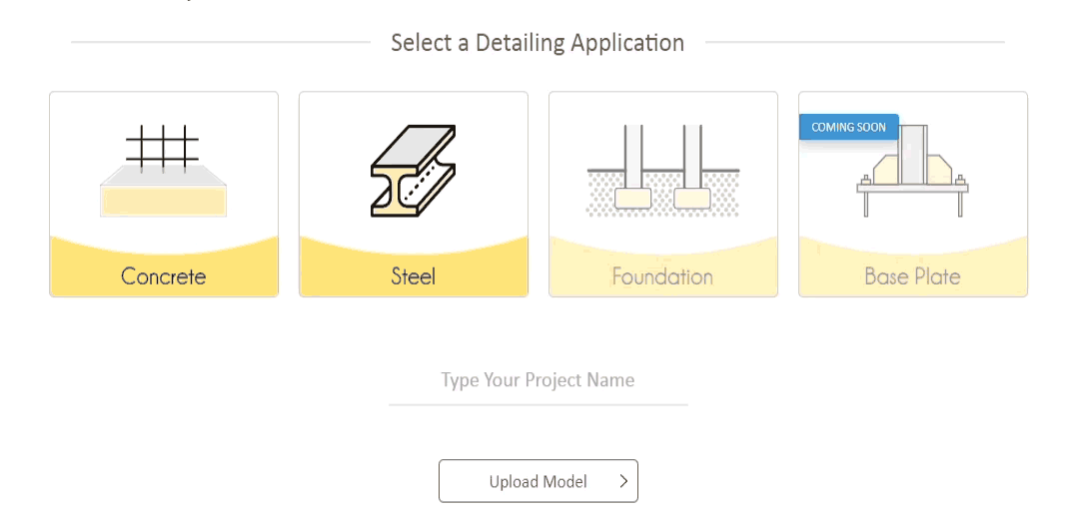Pick the Foundation footings icon

click(662, 171)
